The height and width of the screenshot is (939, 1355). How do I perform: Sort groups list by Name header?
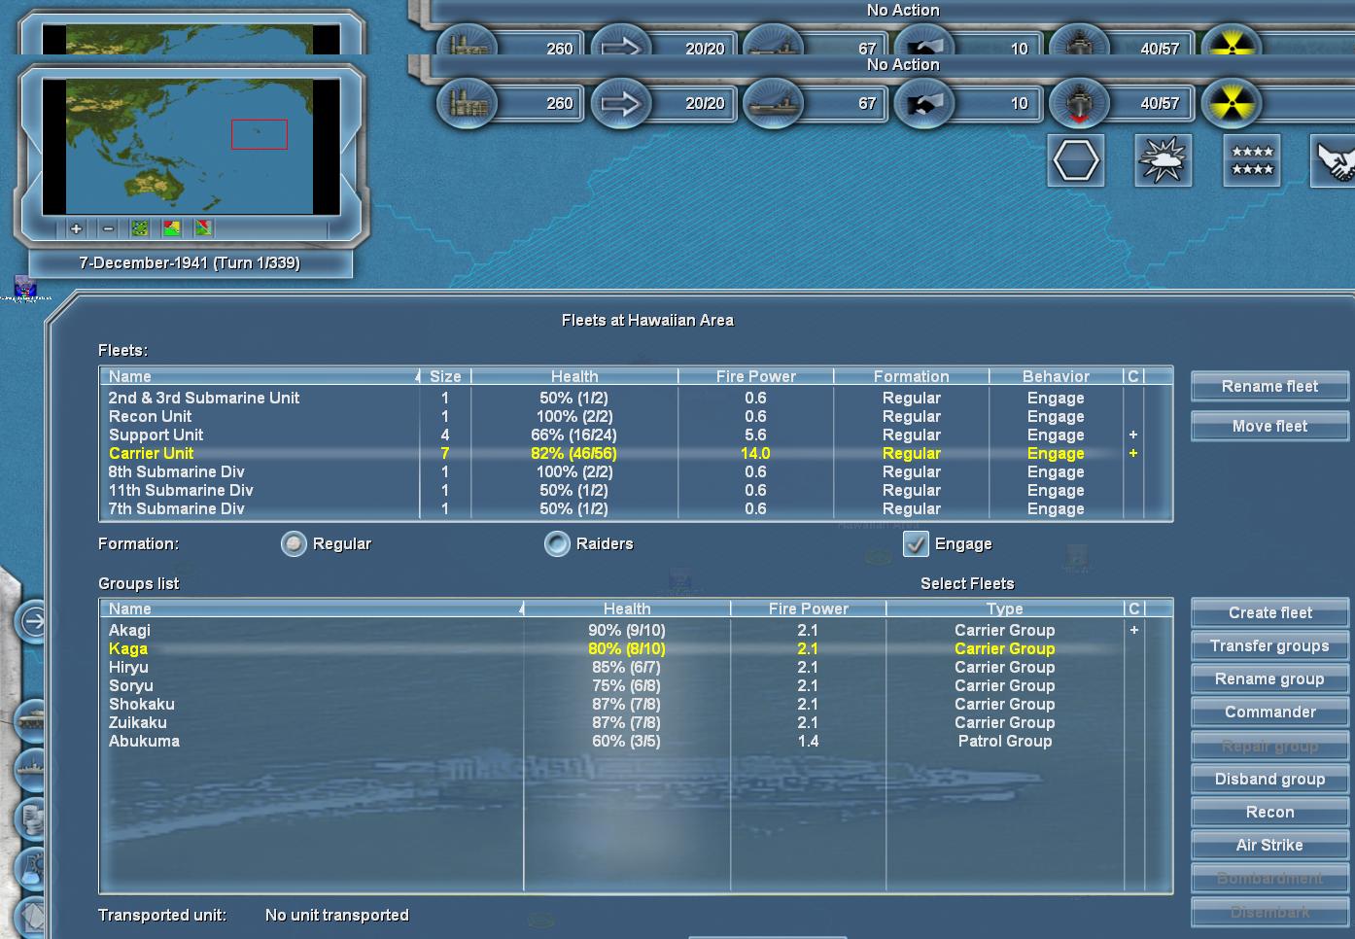point(312,609)
